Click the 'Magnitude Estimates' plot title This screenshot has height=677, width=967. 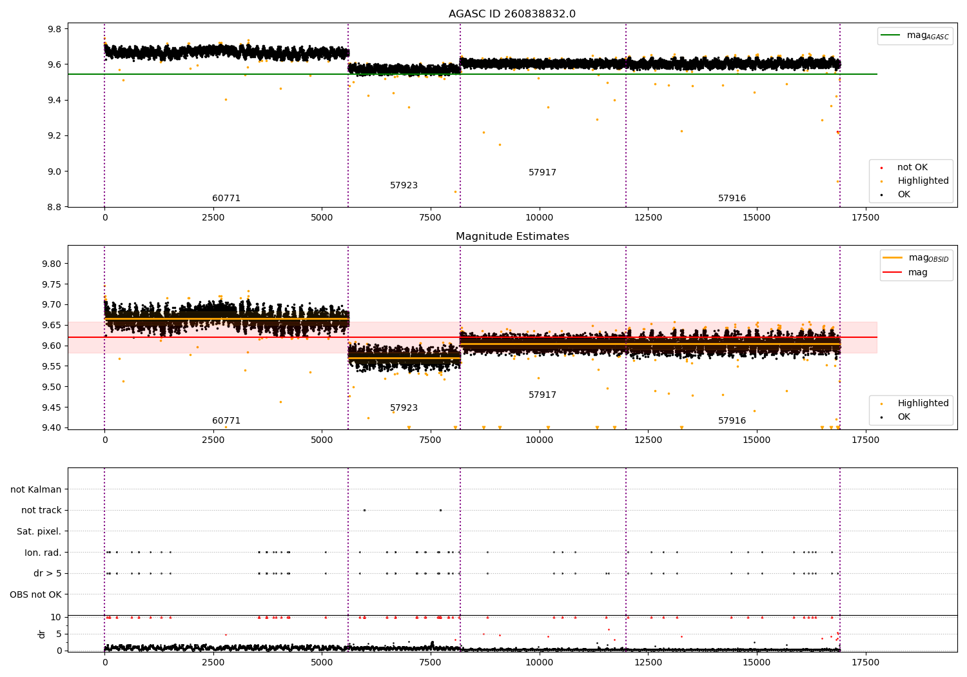click(512, 237)
